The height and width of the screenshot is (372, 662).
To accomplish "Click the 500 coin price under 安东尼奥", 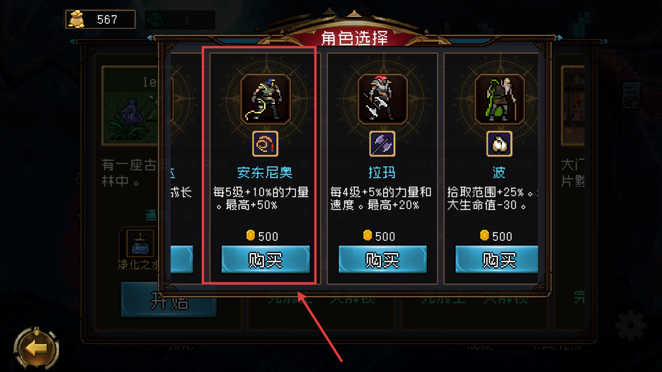I will coord(262,236).
